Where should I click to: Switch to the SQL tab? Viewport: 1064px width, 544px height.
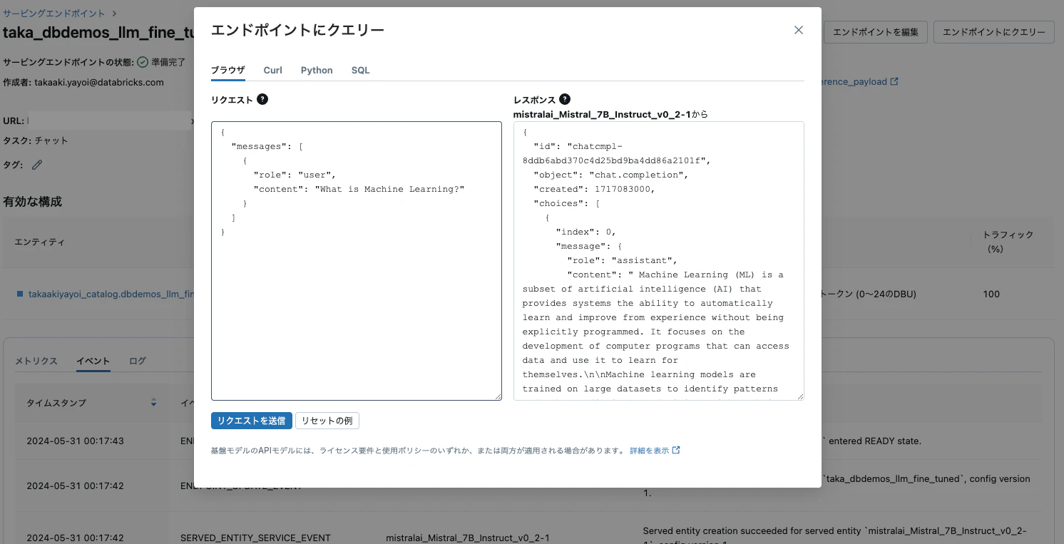click(x=361, y=70)
